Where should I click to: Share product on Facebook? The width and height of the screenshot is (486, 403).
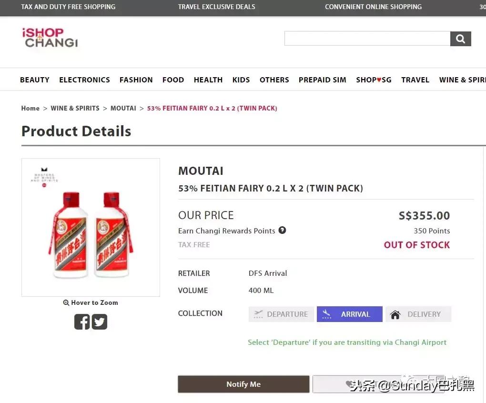click(82, 322)
